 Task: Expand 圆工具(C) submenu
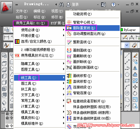pos(39,84)
